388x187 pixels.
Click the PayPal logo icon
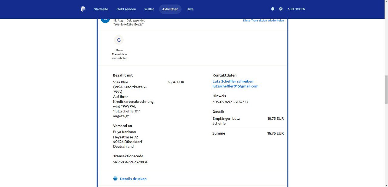(83, 9)
